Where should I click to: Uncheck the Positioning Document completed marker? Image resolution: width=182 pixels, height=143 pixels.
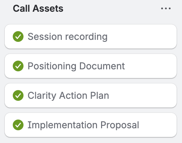[18, 66]
